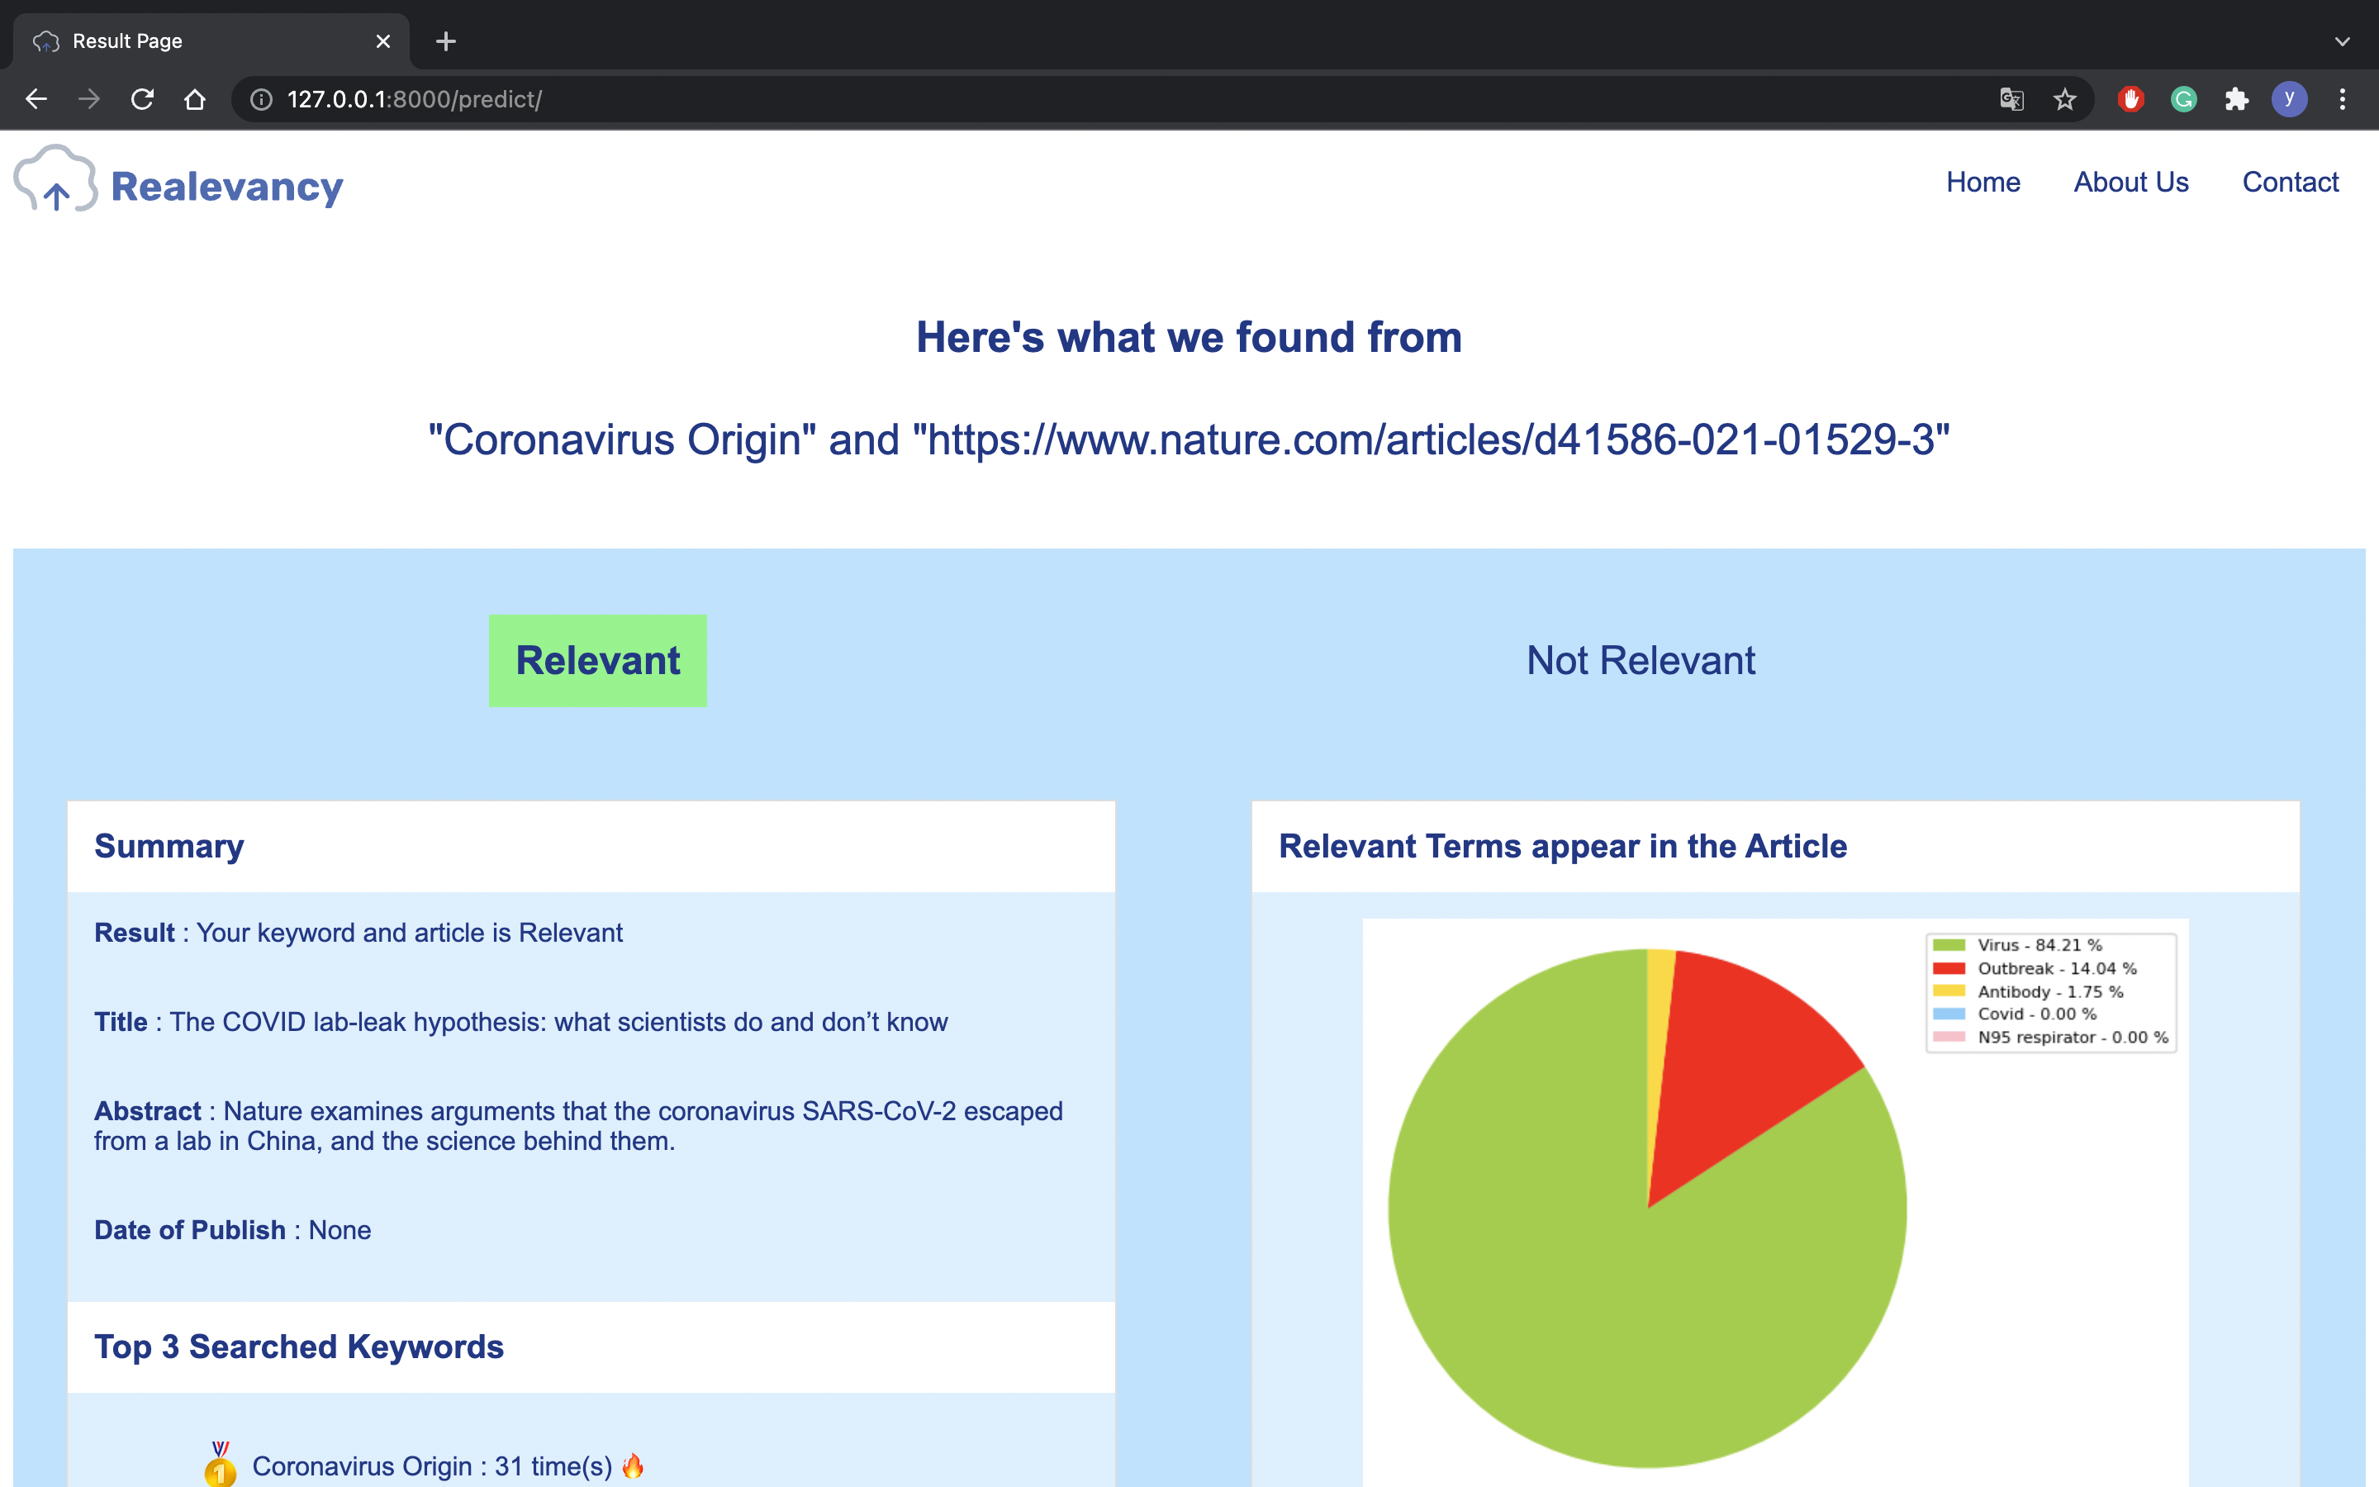
Task: Open the profile avatar 'y' menu
Action: [x=2290, y=99]
